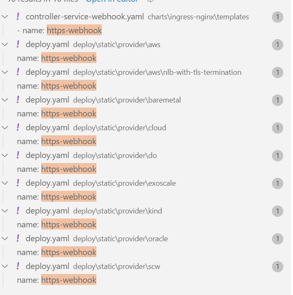Open https-webhook match in aws deploy.yaml
293x295 pixels.
pos(57,58)
